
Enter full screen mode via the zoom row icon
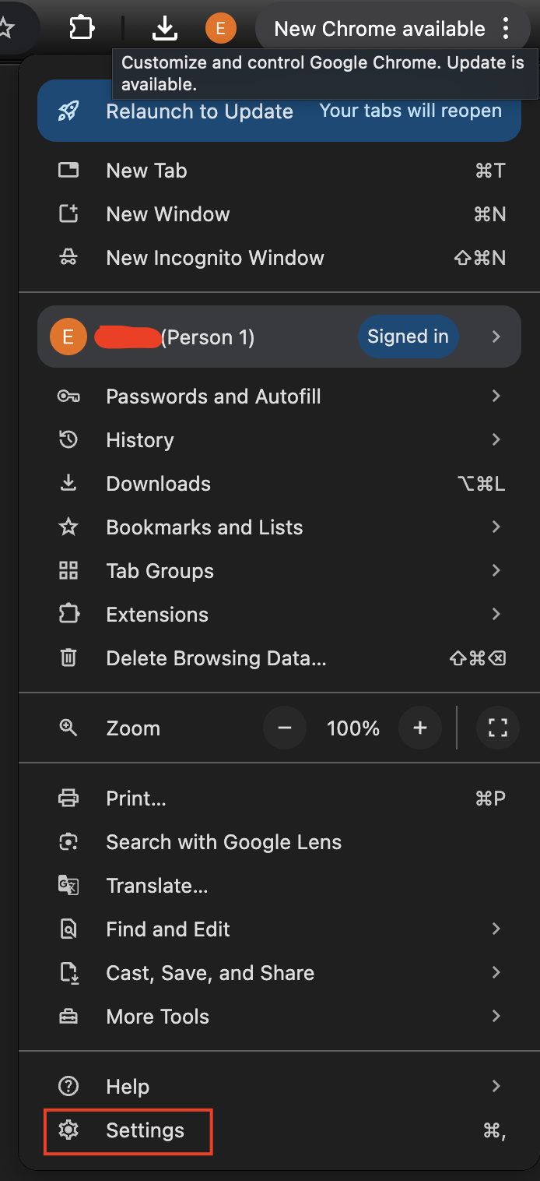tap(497, 728)
